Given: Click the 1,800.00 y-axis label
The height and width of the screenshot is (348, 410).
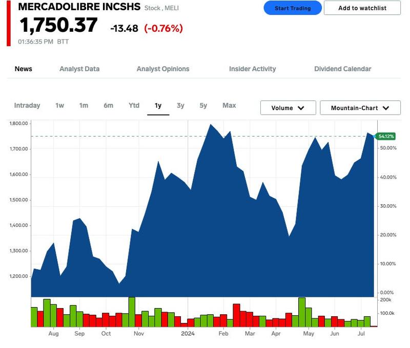Looking at the screenshot, I should tap(18, 123).
